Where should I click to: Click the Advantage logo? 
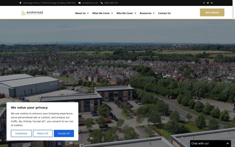click(32, 13)
